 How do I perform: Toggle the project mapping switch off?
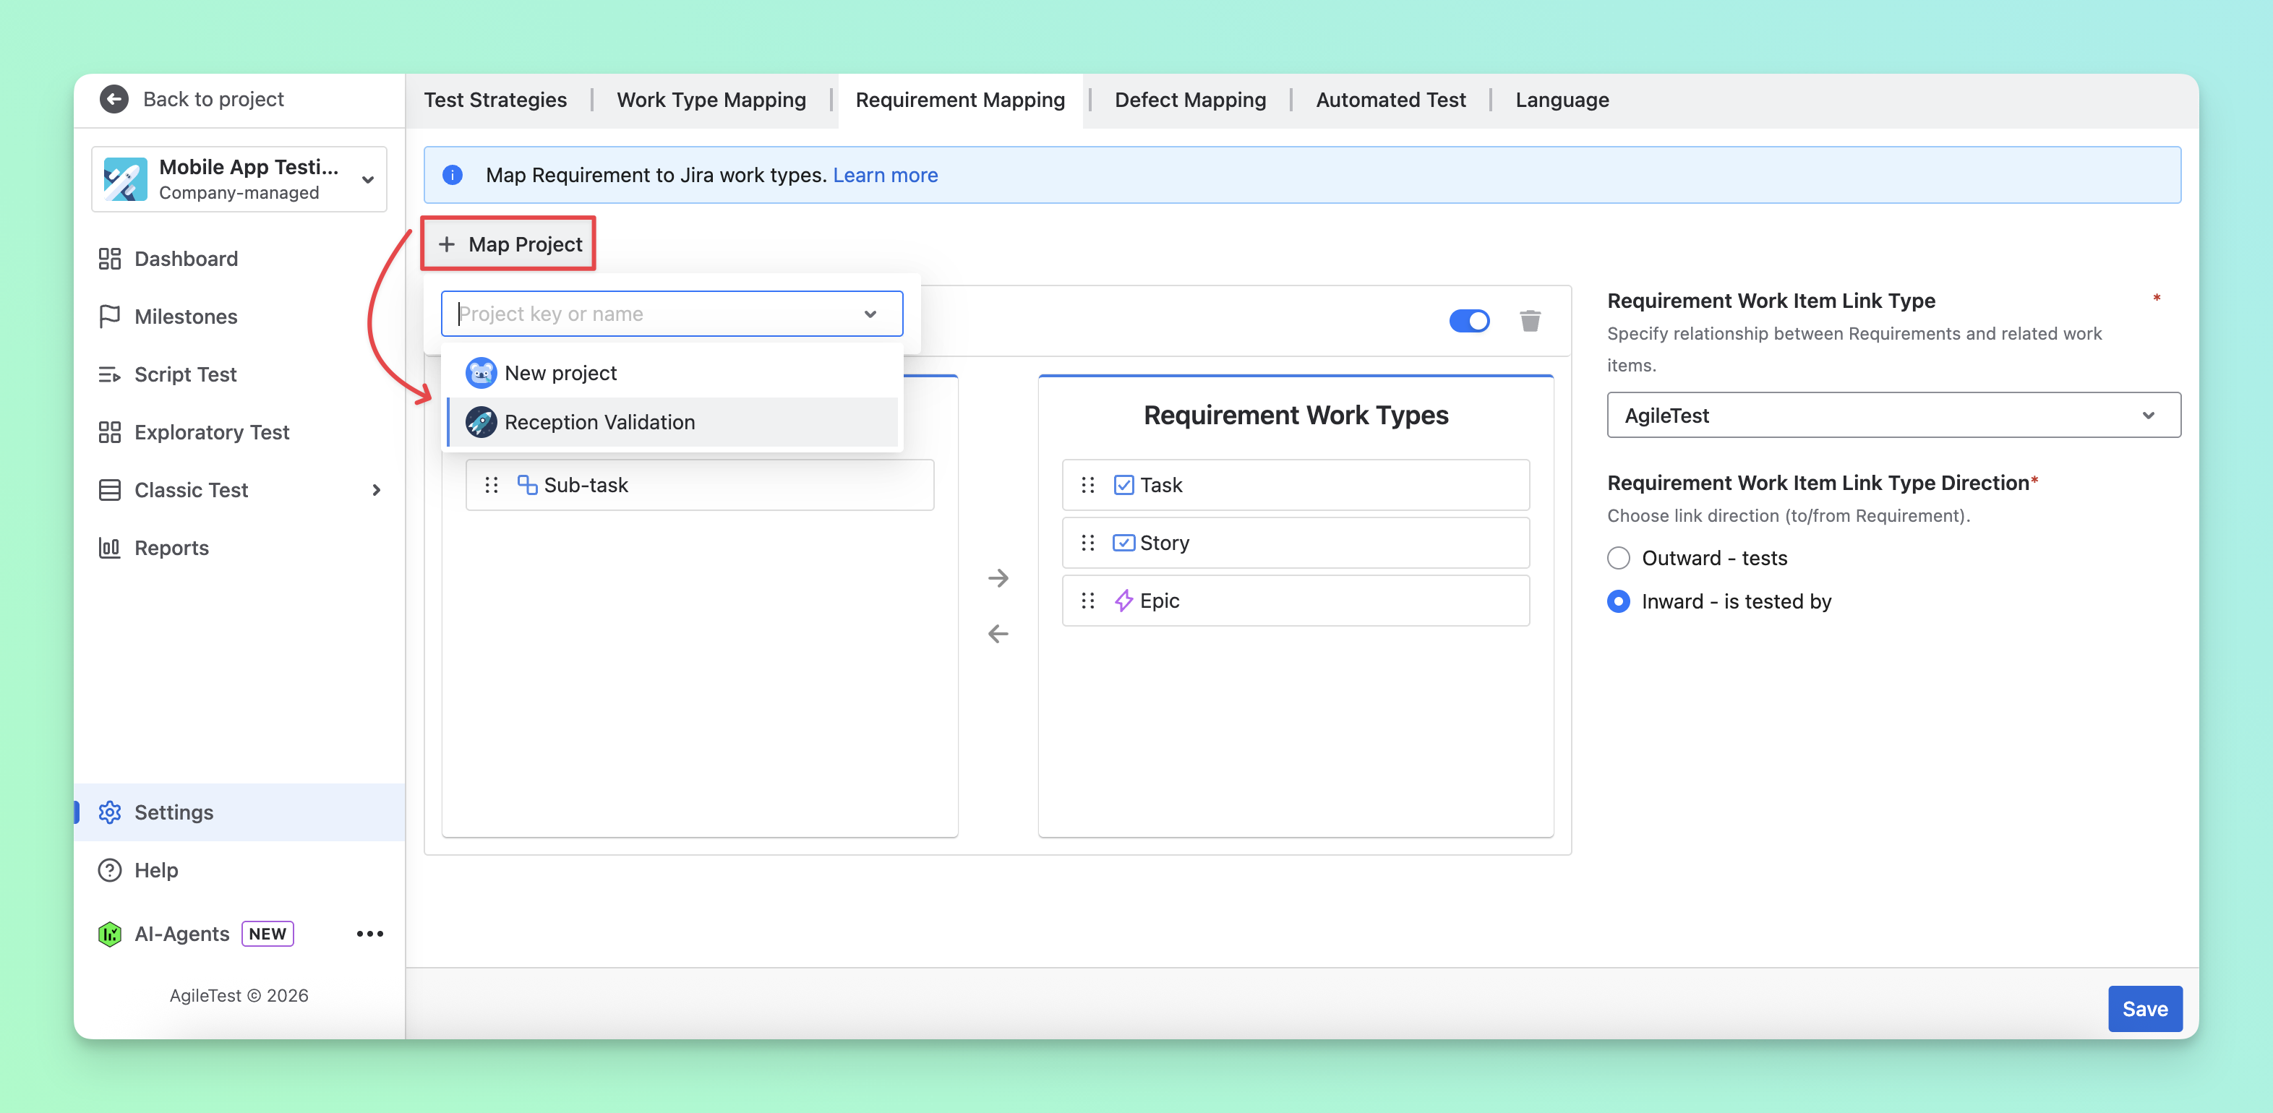(1469, 320)
